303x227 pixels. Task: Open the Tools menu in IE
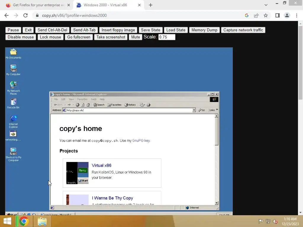click(x=94, y=99)
